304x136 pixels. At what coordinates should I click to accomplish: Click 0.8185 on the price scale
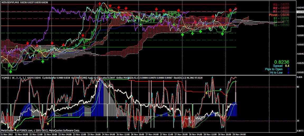click(300, 36)
